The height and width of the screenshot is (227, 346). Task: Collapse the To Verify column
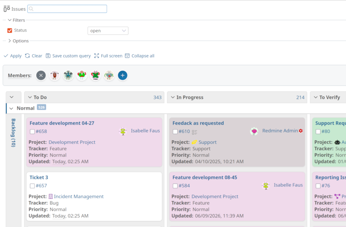316,97
